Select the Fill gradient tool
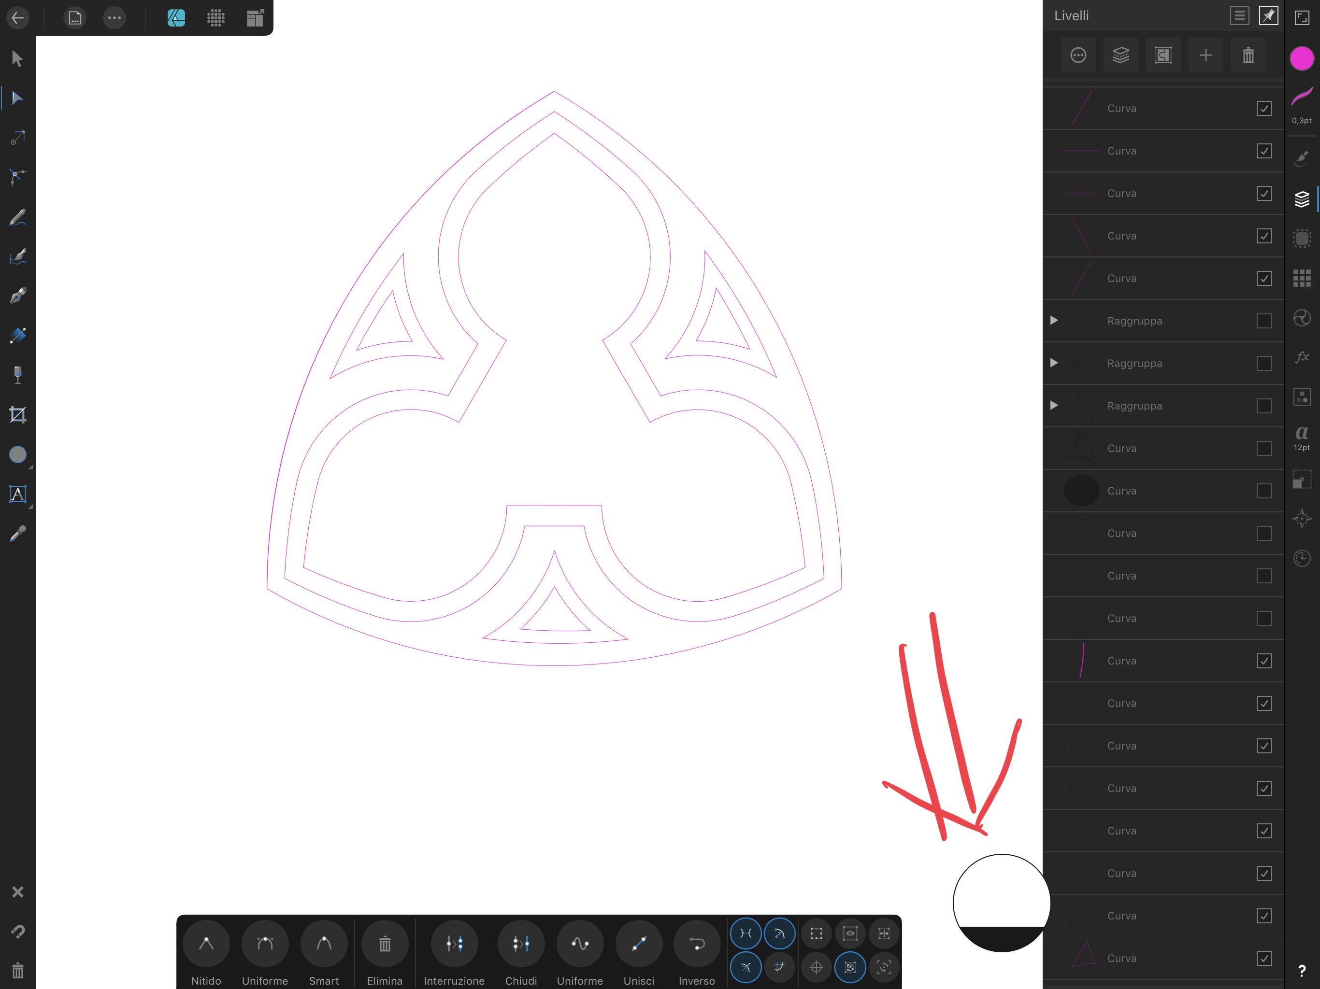 (17, 335)
